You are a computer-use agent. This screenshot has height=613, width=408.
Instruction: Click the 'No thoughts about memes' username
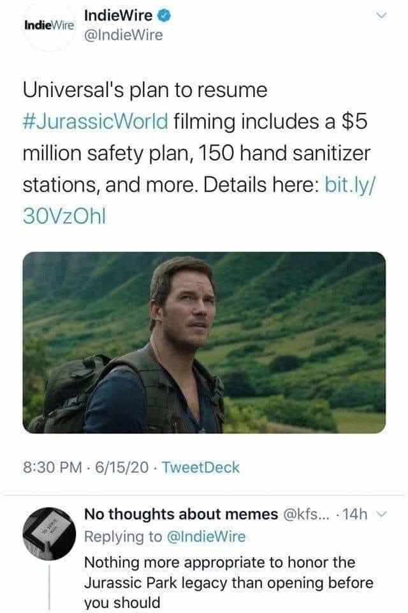pos(181,514)
